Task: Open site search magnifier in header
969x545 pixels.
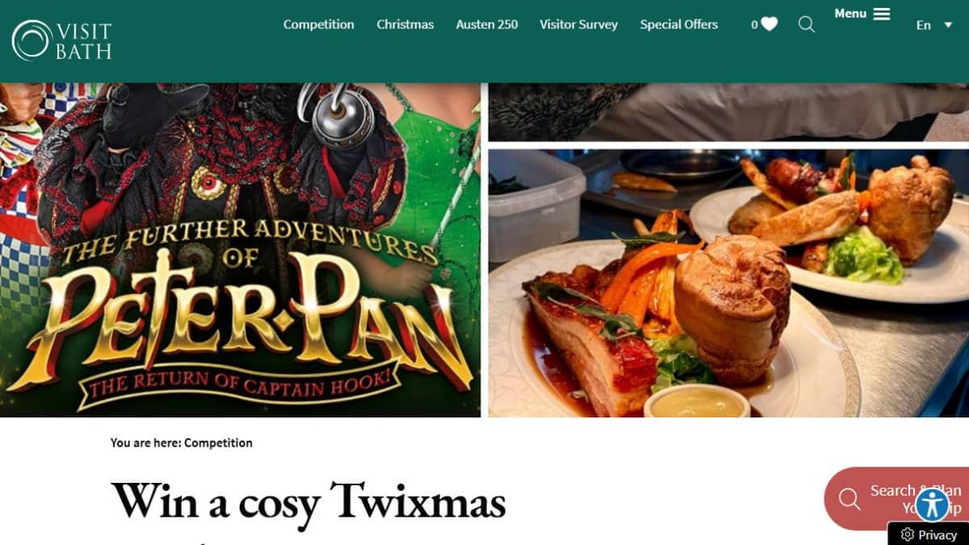Action: (806, 24)
